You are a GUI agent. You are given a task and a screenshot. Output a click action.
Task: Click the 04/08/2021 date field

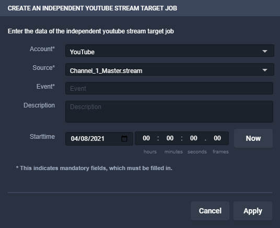click(99, 139)
